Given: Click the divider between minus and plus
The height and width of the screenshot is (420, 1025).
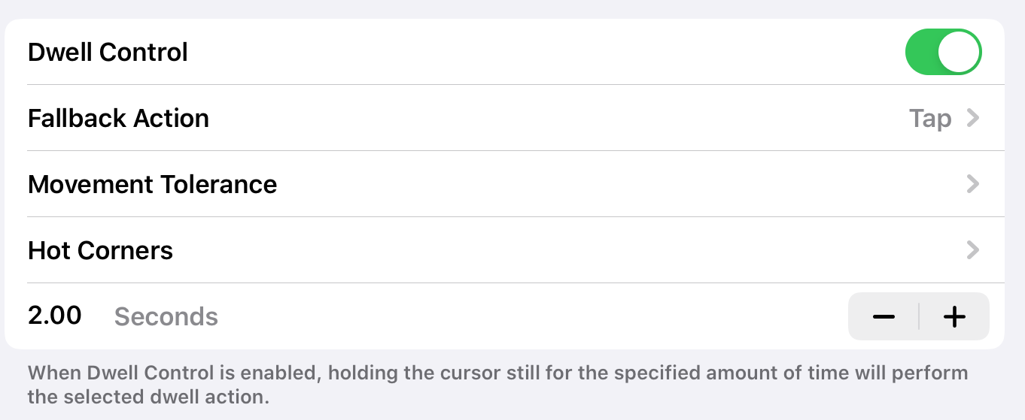Looking at the screenshot, I should tap(919, 317).
